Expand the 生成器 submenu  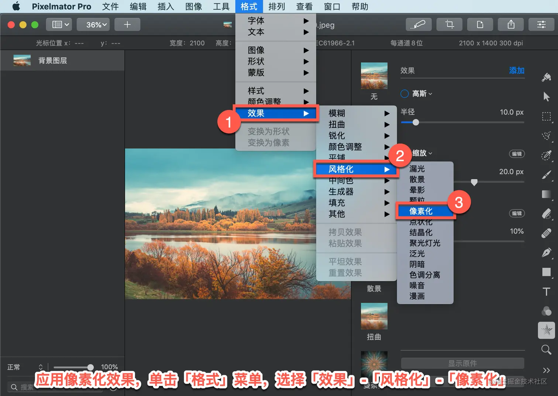click(356, 192)
